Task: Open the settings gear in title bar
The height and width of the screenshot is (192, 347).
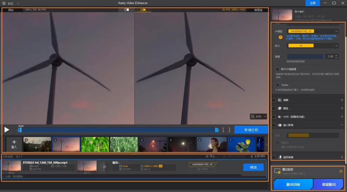Action: (x=4, y=3)
